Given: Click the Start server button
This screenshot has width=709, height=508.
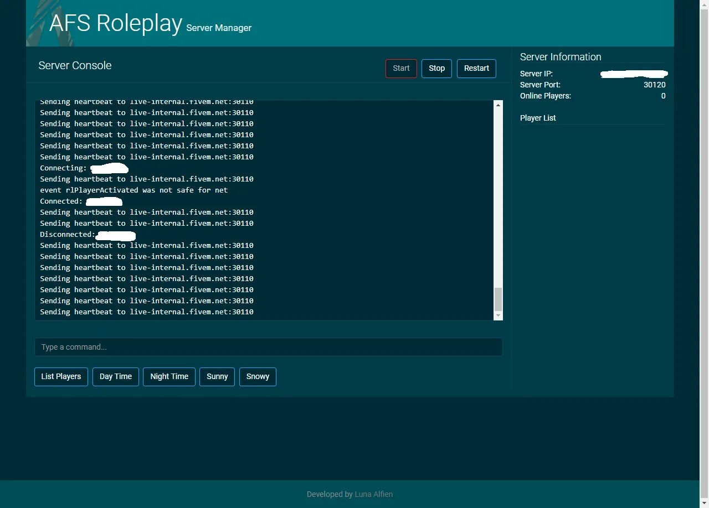Looking at the screenshot, I should tap(401, 69).
